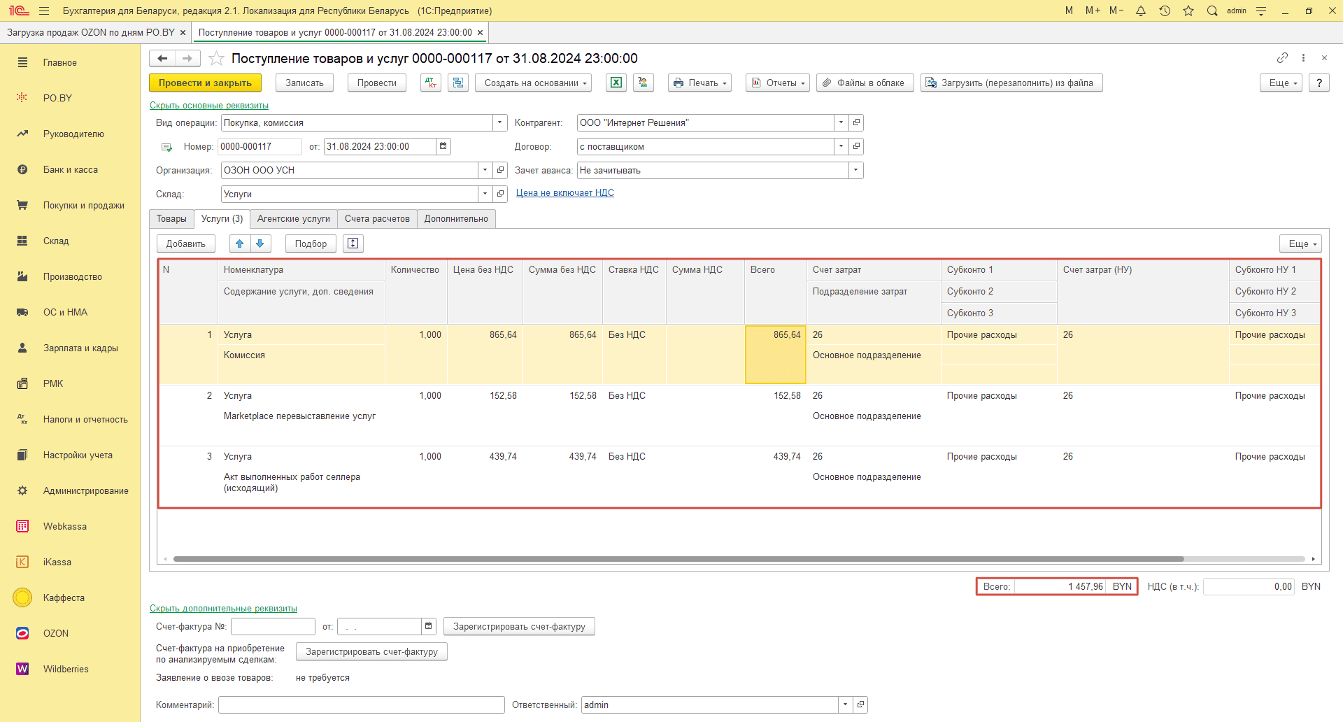Open document structure icon next to Дт/Кт

[458, 83]
